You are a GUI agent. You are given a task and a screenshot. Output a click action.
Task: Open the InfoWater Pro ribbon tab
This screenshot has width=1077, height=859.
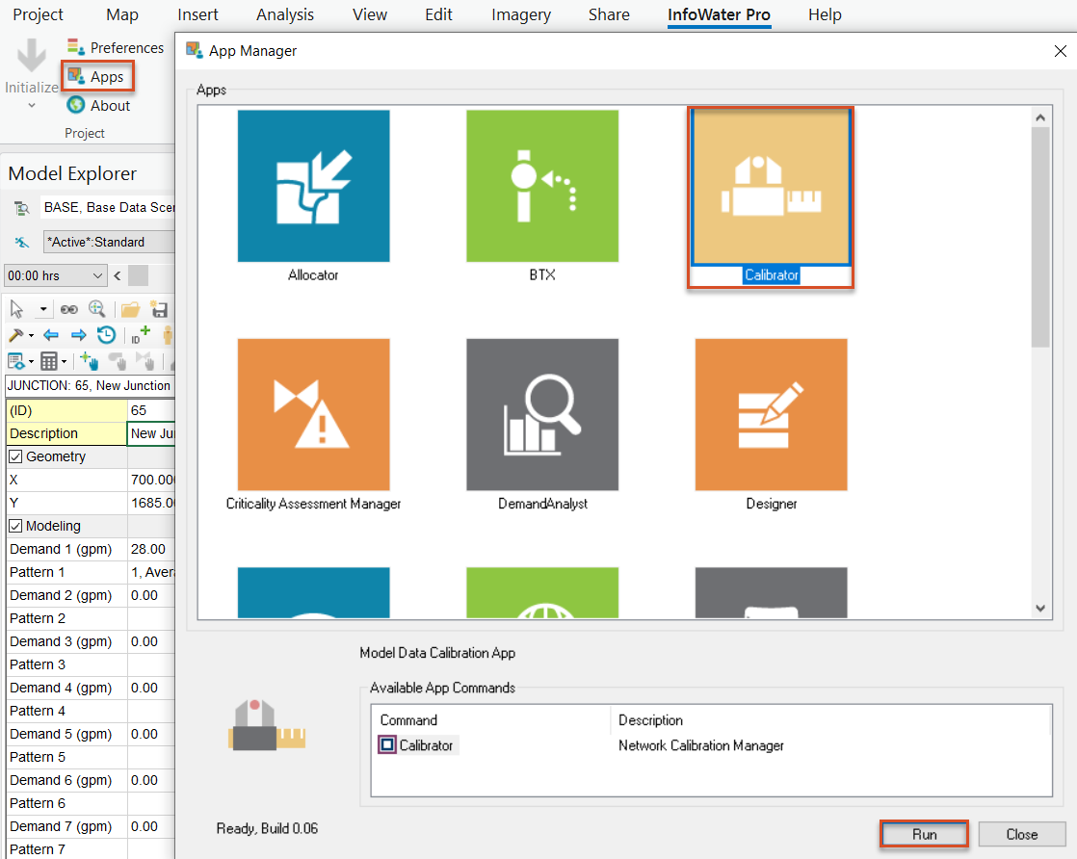[x=720, y=14]
